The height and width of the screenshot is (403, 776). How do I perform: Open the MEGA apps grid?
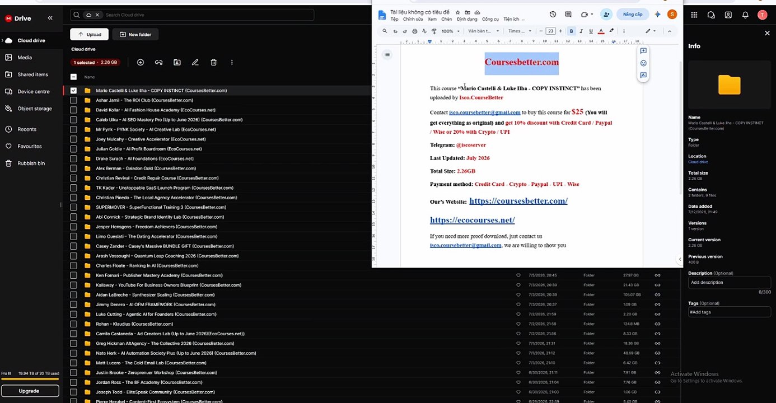point(694,15)
